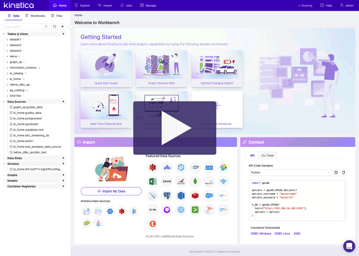Screen dimensions: 359x256
Task: Select the orange 't' data source icon
Action: point(153,224)
